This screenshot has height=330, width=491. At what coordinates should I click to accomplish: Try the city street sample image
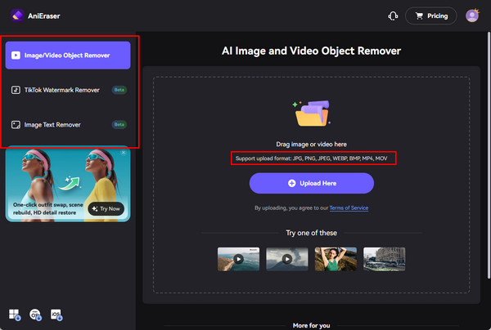[x=384, y=259]
